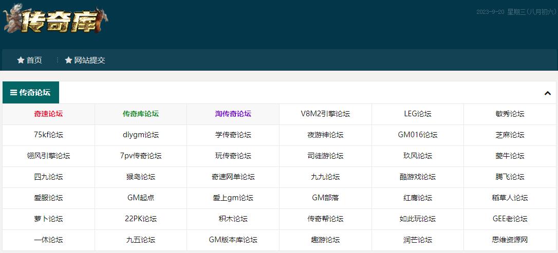This screenshot has width=558, height=253.
Task: Click the date text 2023-9-20 星期三
Action: point(500,12)
